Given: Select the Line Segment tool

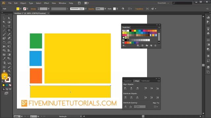Looking at the screenshot, I should [x=4, y=30].
